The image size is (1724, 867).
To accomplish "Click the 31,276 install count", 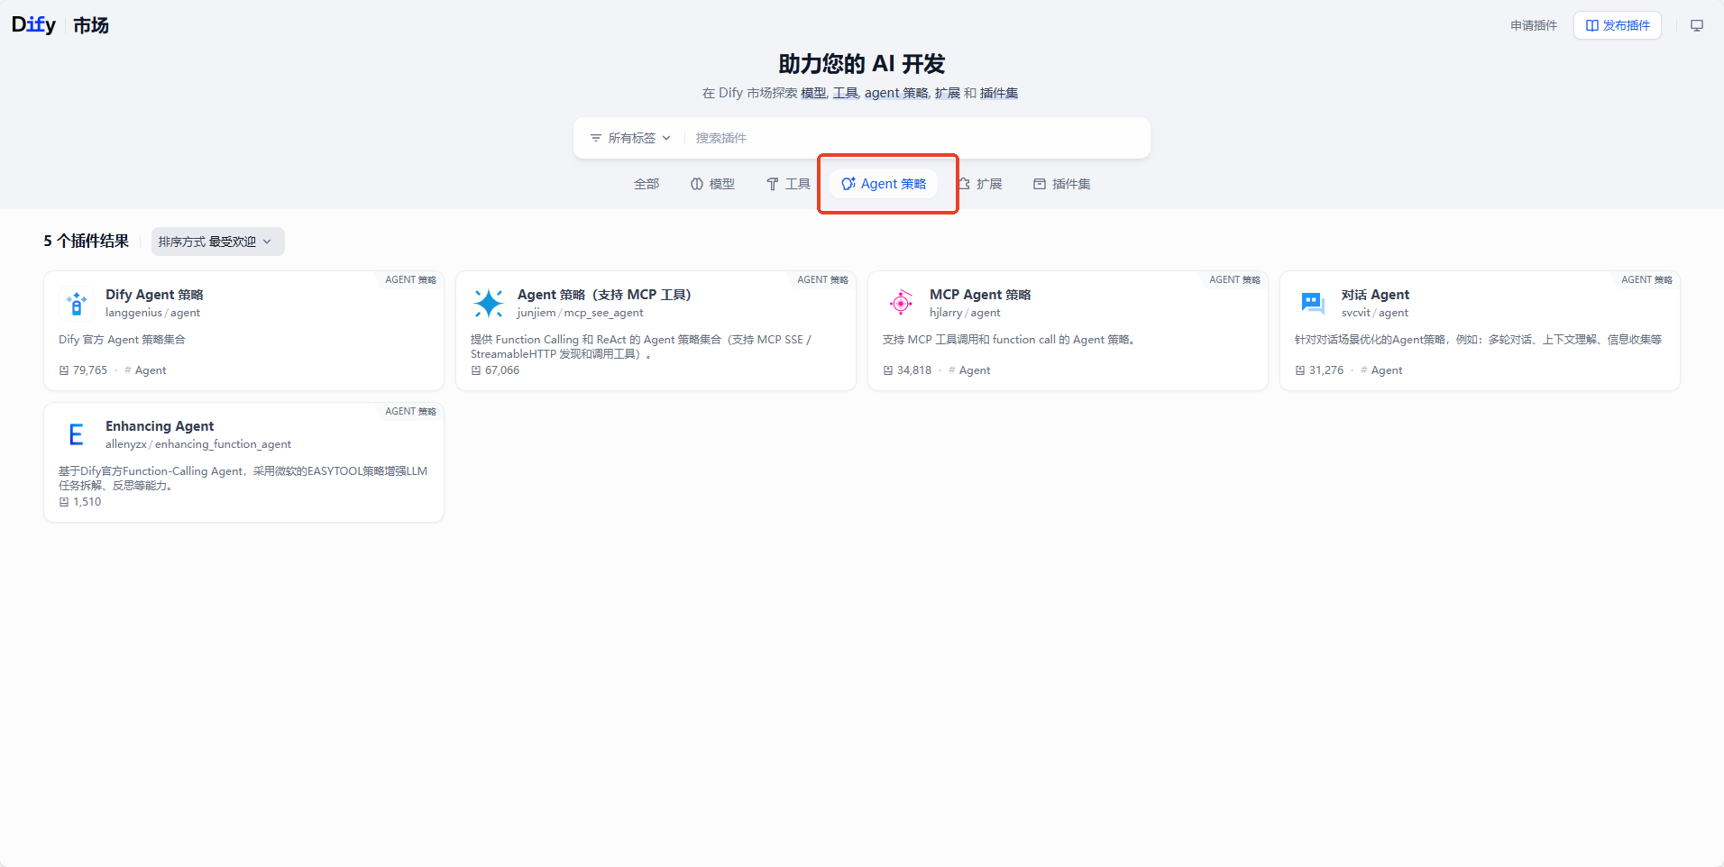I will tap(1319, 370).
